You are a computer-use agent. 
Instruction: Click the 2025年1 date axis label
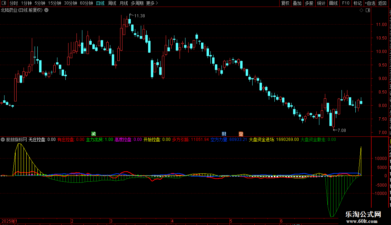[9, 221]
